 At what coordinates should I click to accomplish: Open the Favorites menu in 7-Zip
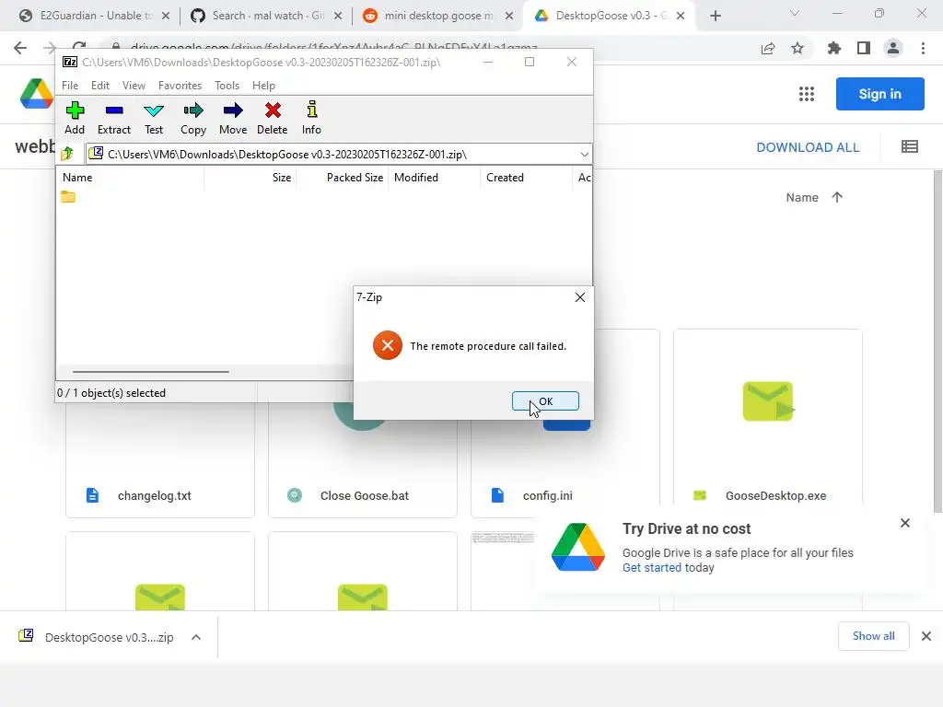pos(180,86)
